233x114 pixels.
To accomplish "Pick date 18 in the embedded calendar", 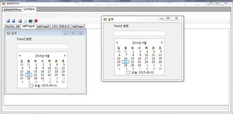I will (x=56, y=72).
